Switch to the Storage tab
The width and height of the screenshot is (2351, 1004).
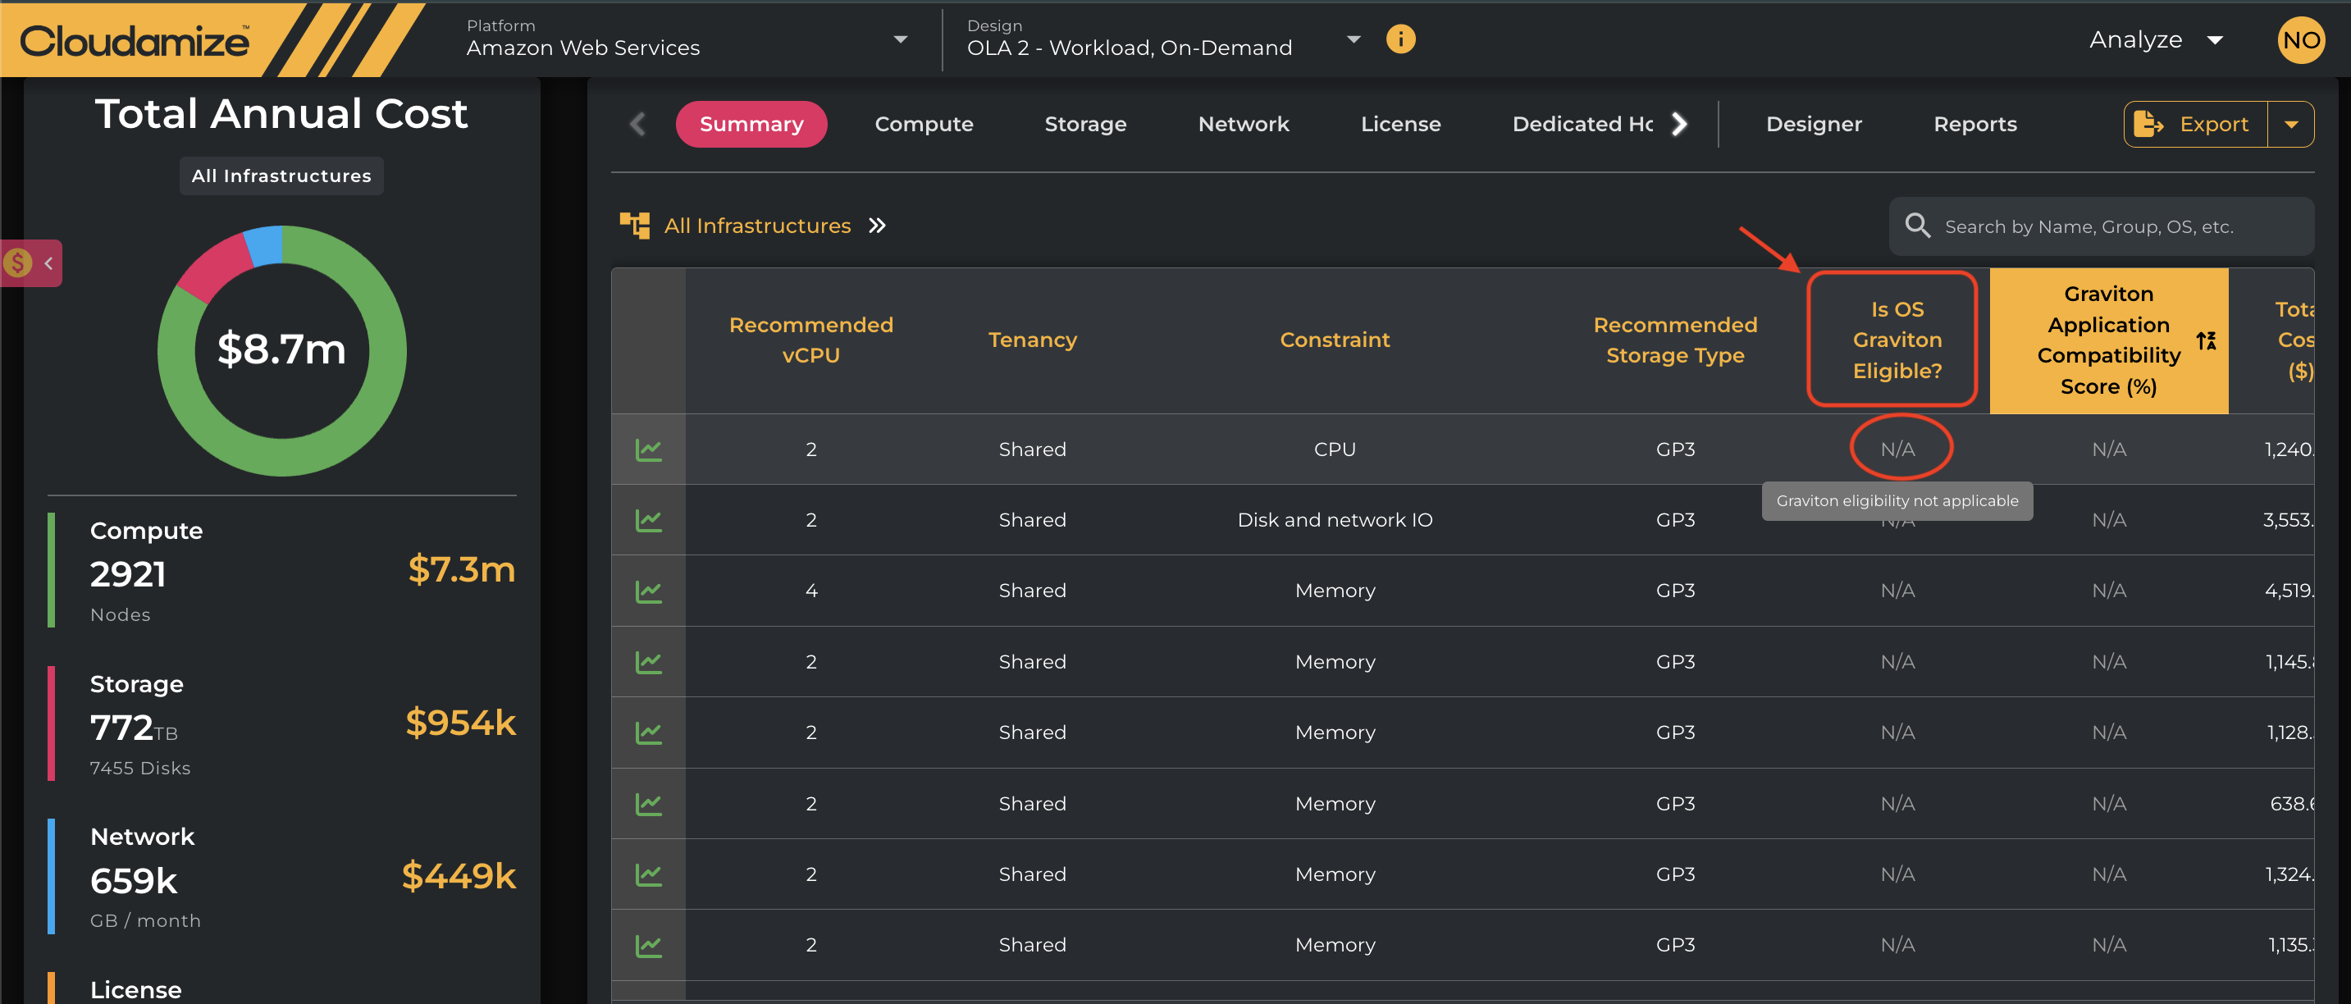[1085, 124]
